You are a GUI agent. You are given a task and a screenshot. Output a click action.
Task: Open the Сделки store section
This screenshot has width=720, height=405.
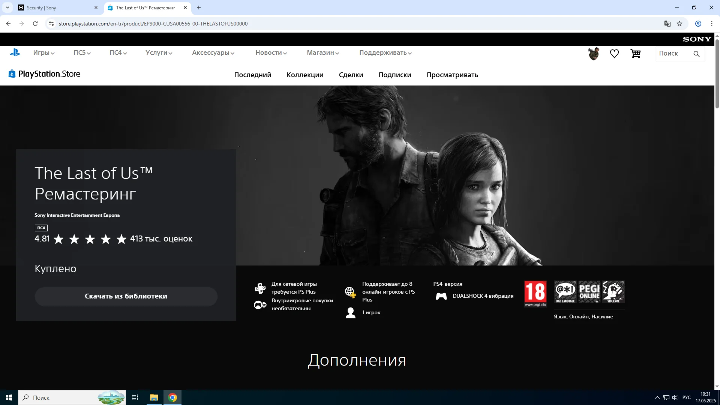(351, 75)
